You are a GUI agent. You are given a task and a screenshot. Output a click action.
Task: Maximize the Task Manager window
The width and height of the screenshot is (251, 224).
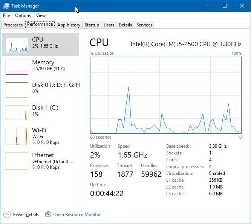(x=225, y=6)
